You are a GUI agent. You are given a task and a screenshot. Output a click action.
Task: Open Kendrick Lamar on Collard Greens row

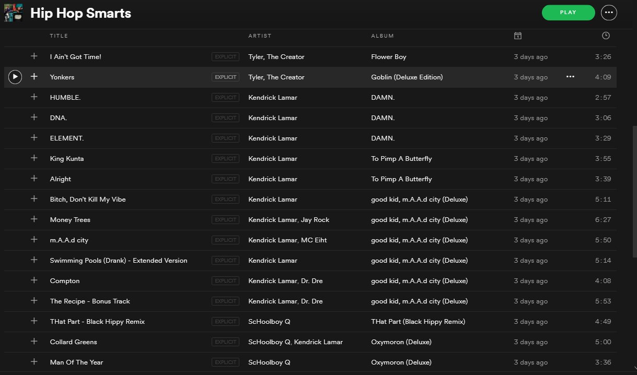click(x=318, y=342)
